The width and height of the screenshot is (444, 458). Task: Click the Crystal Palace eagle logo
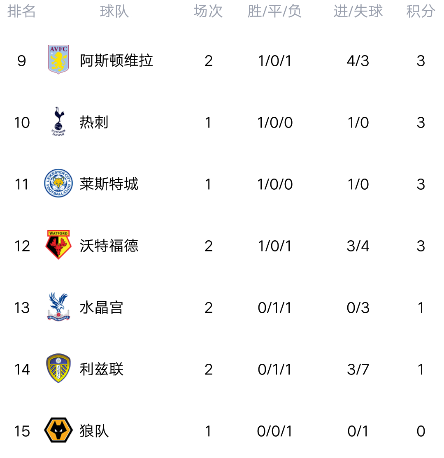click(58, 307)
